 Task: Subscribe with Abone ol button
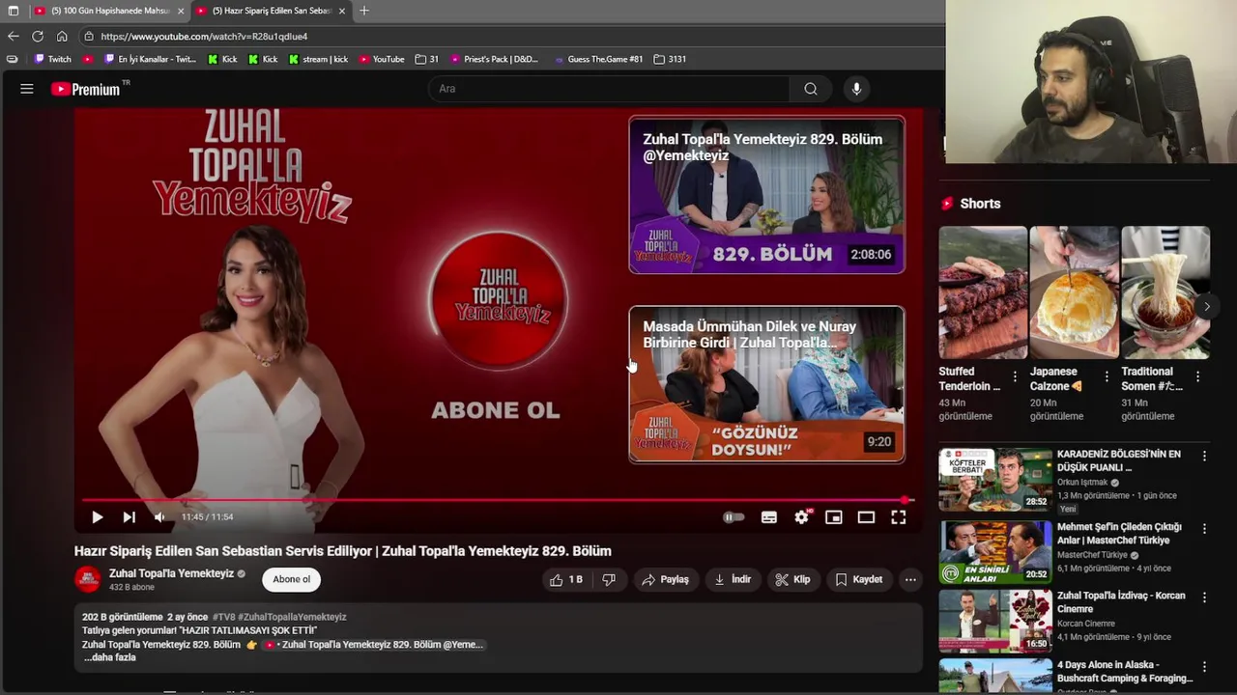(292, 579)
